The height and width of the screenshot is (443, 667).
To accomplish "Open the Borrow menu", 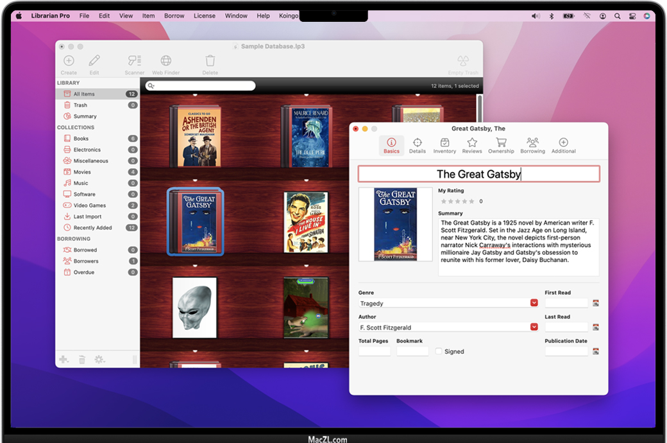I will click(174, 15).
